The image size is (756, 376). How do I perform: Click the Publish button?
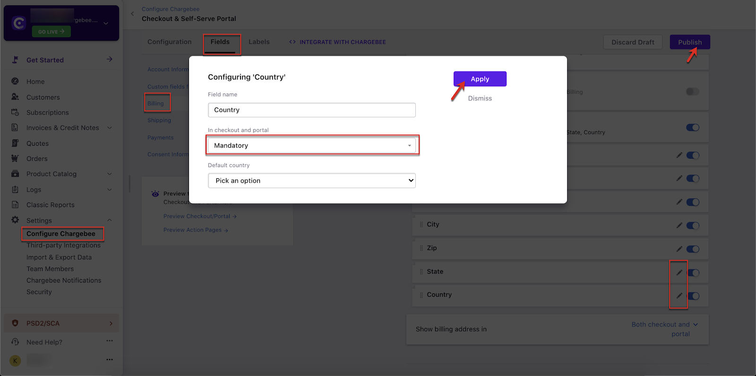click(690, 42)
